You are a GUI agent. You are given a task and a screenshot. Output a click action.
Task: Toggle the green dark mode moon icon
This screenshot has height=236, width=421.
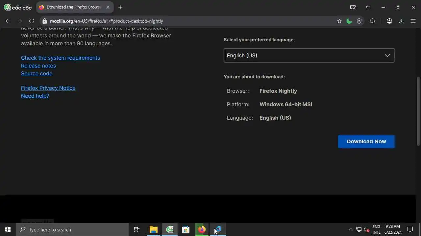click(x=349, y=21)
